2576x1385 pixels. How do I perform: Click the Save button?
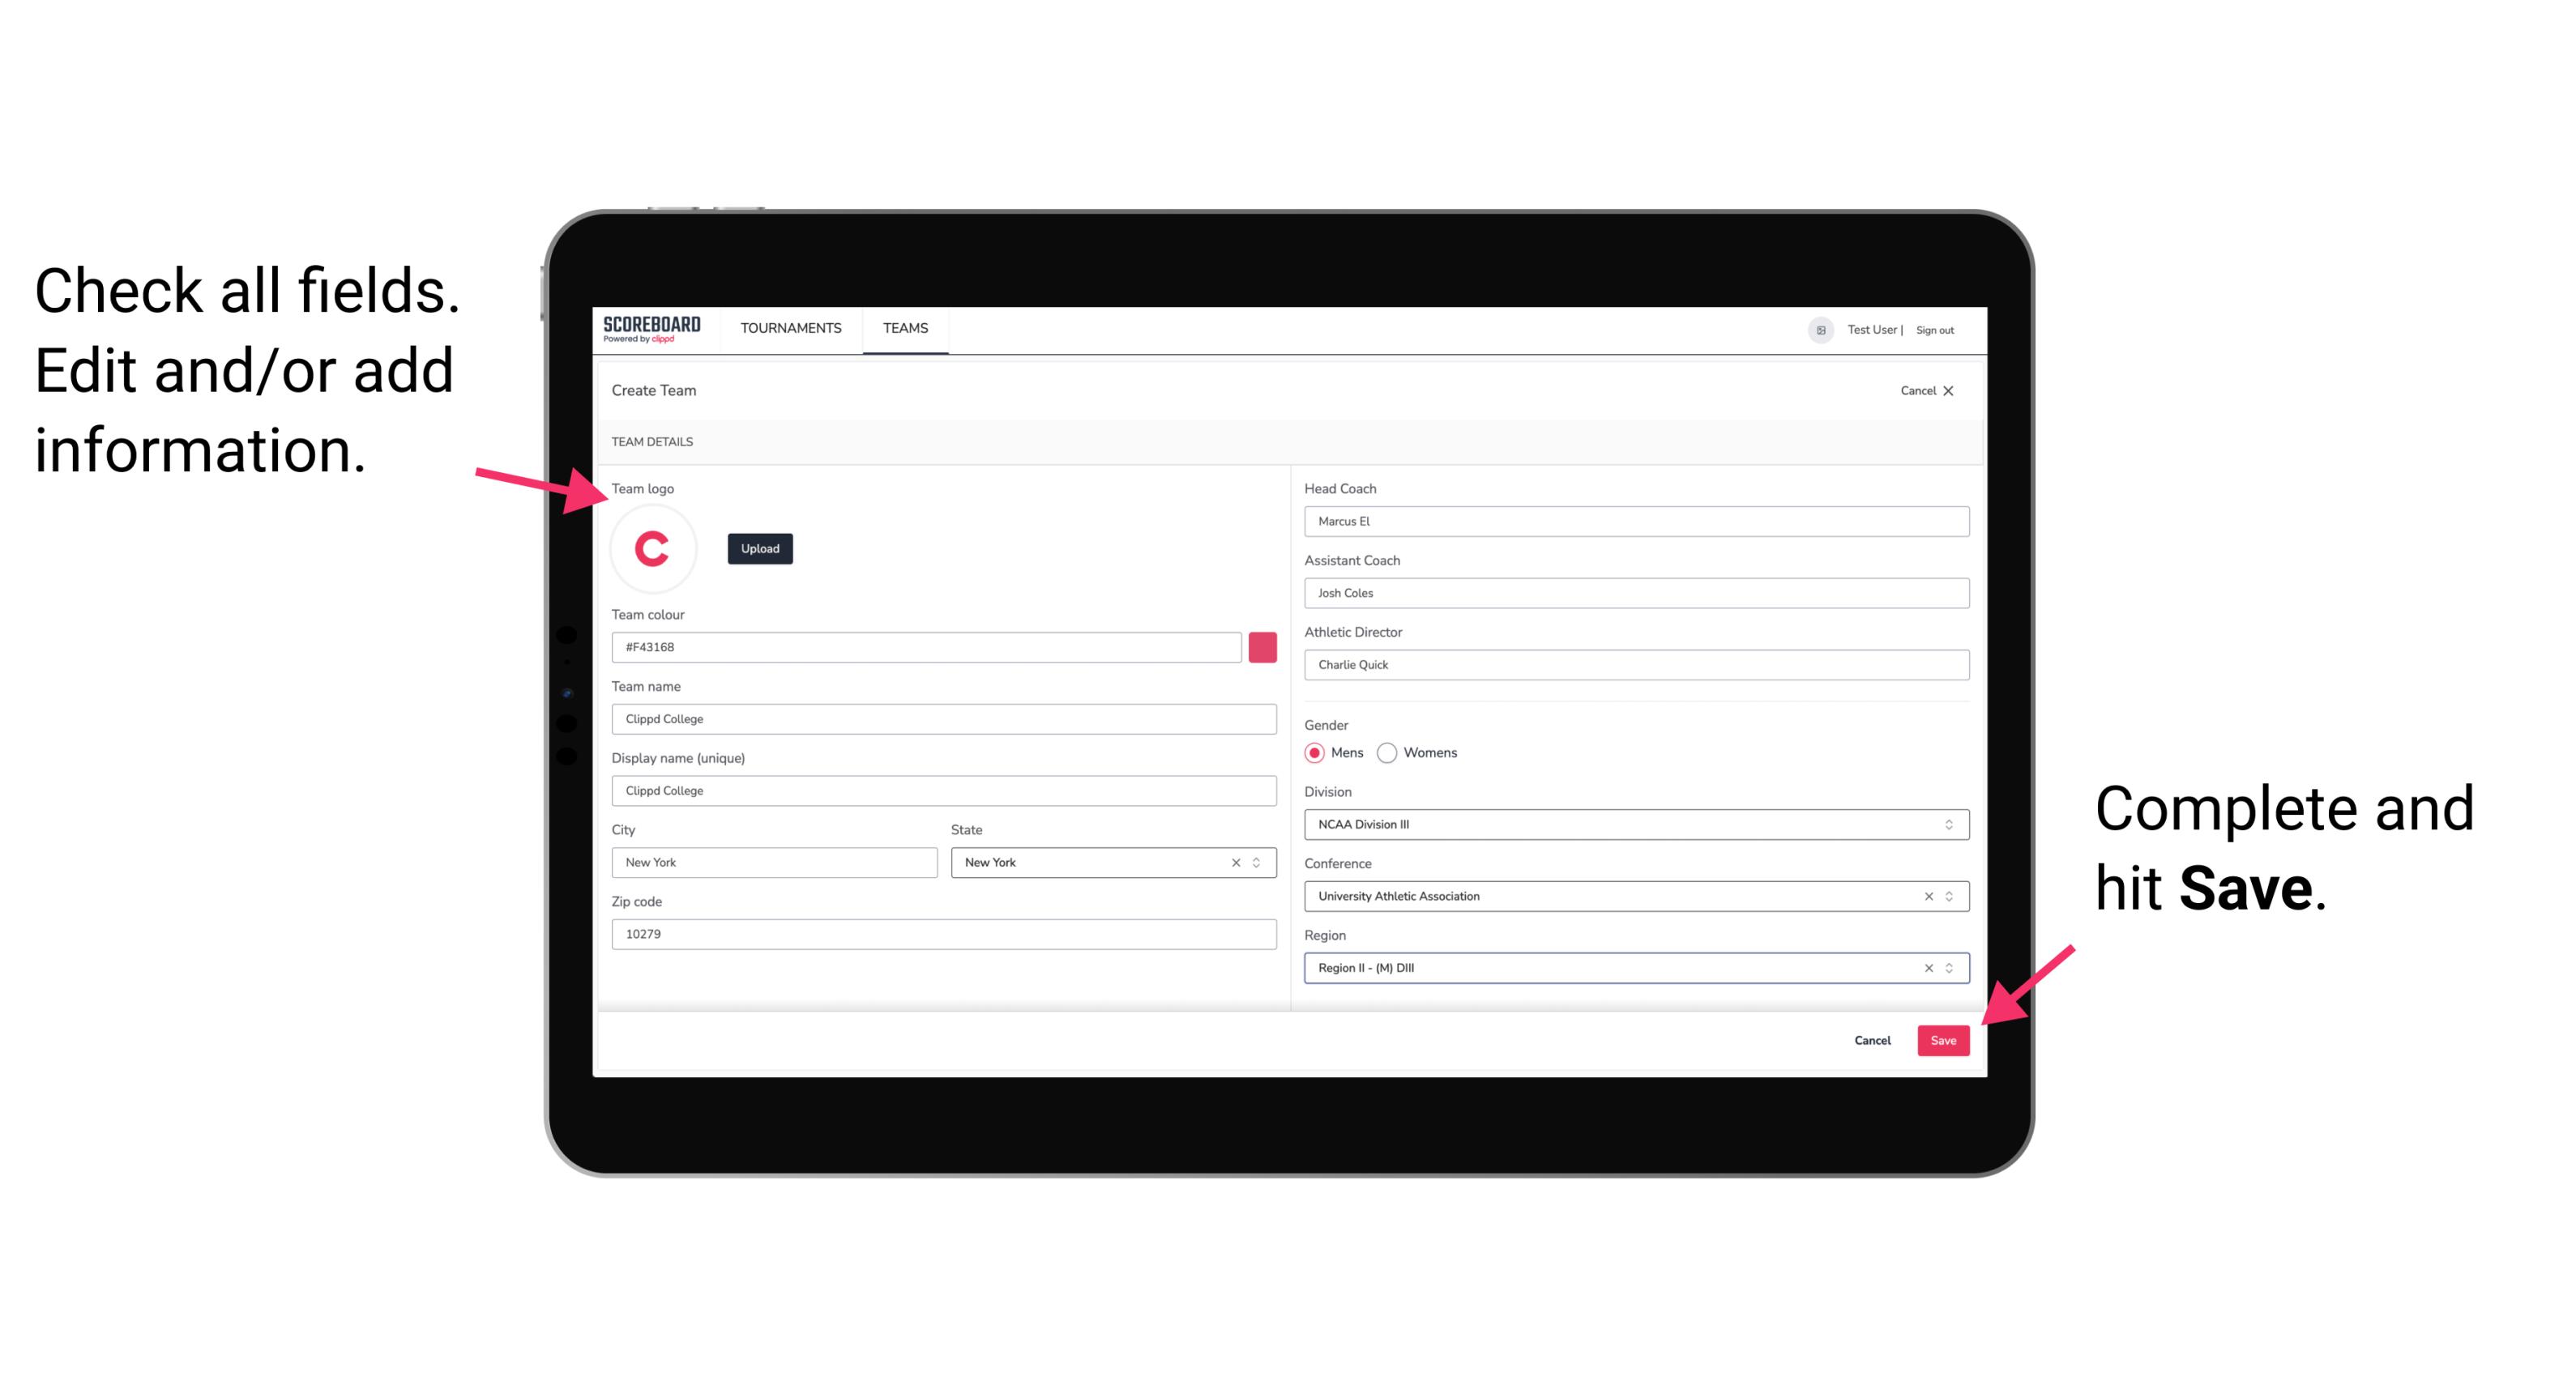(x=1943, y=1038)
